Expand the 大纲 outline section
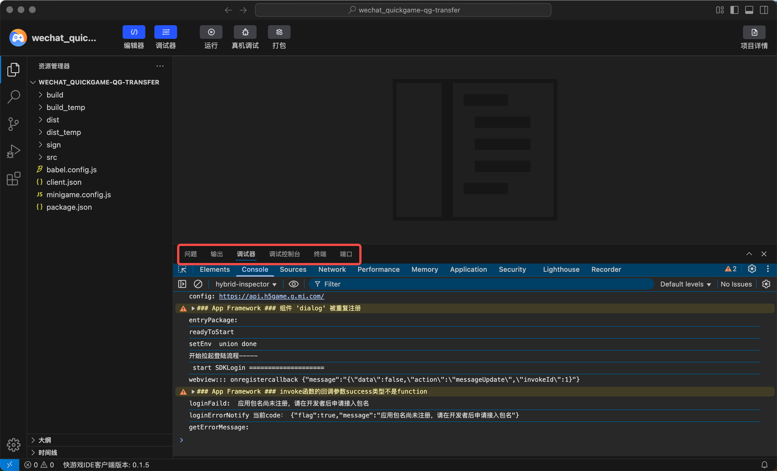Image resolution: width=777 pixels, height=471 pixels. pyautogui.click(x=45, y=440)
